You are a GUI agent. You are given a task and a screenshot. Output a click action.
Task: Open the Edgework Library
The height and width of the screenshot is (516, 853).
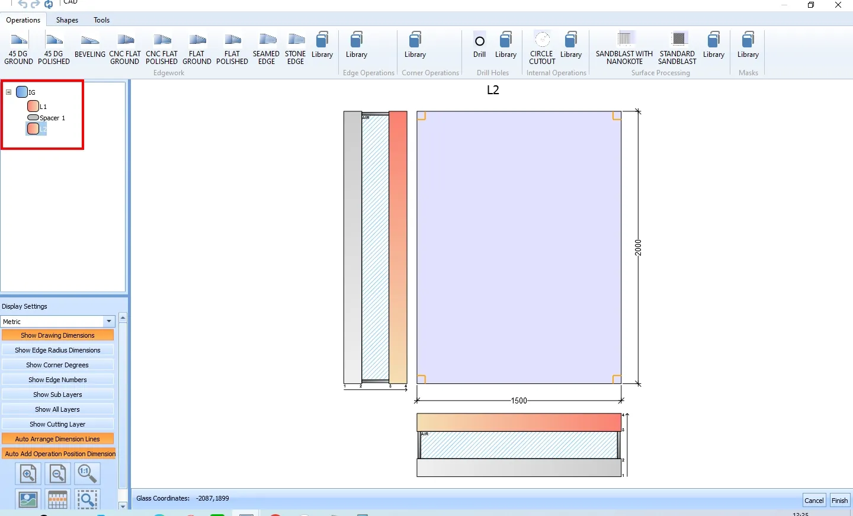(x=322, y=45)
